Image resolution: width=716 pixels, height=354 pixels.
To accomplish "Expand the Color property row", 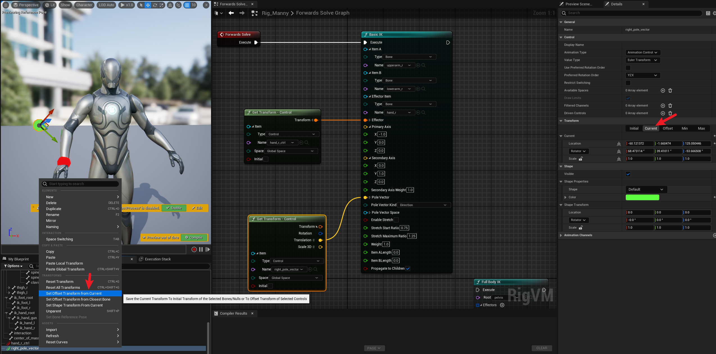I will pyautogui.click(x=565, y=197).
